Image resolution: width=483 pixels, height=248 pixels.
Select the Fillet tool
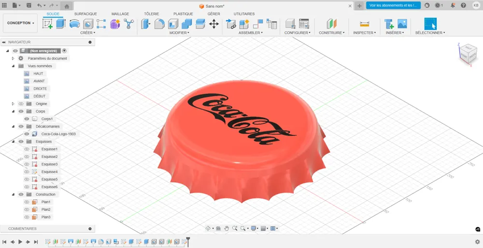[159, 24]
